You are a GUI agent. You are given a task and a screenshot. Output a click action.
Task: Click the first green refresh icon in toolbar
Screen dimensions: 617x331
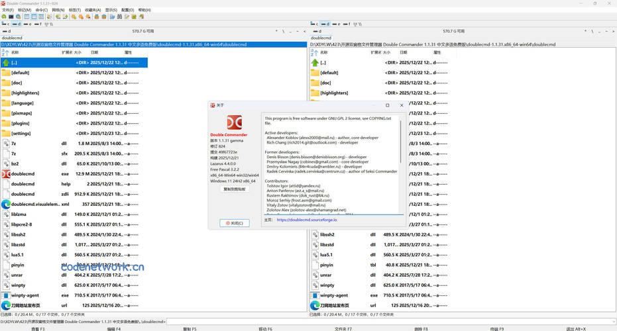tap(5, 17)
